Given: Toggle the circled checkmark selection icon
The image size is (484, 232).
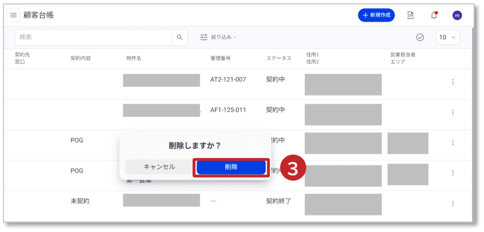Looking at the screenshot, I should 420,37.
